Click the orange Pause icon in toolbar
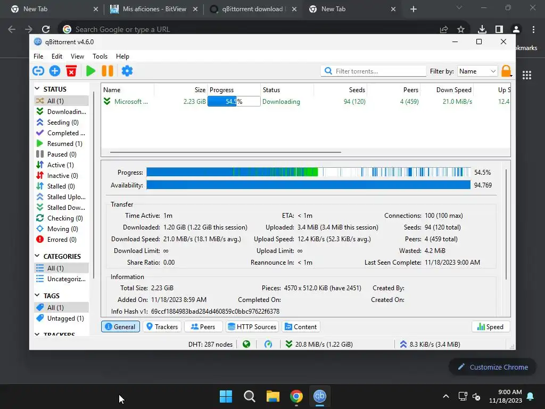Viewport: 545px width, 409px height. (108, 71)
